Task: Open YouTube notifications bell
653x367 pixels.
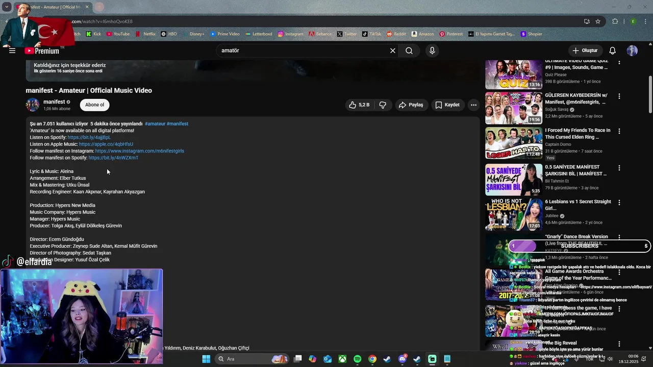Action: coord(613,50)
